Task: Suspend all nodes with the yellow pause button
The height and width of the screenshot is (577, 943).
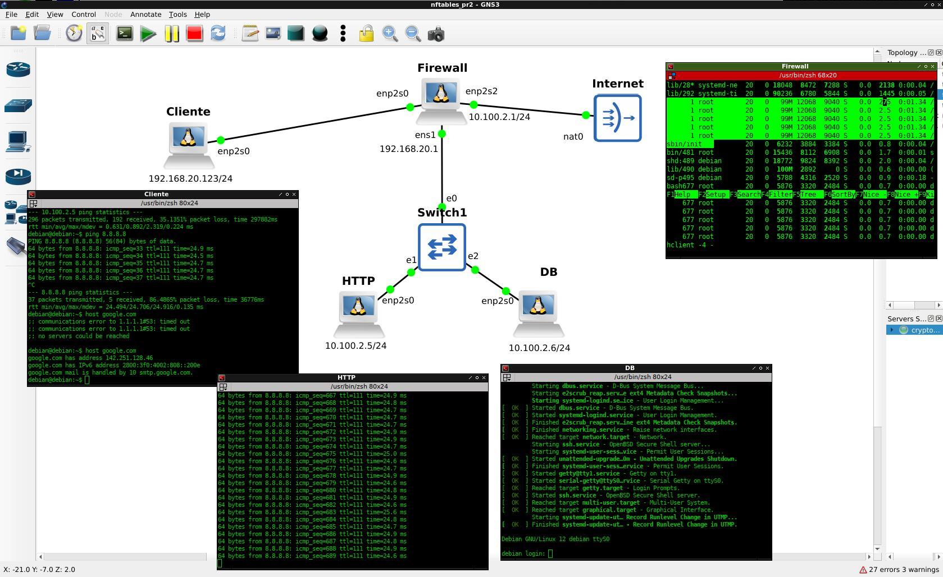Action: click(171, 34)
